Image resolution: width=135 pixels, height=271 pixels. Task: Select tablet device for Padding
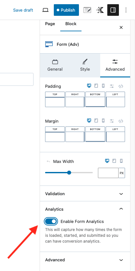(x=96, y=86)
